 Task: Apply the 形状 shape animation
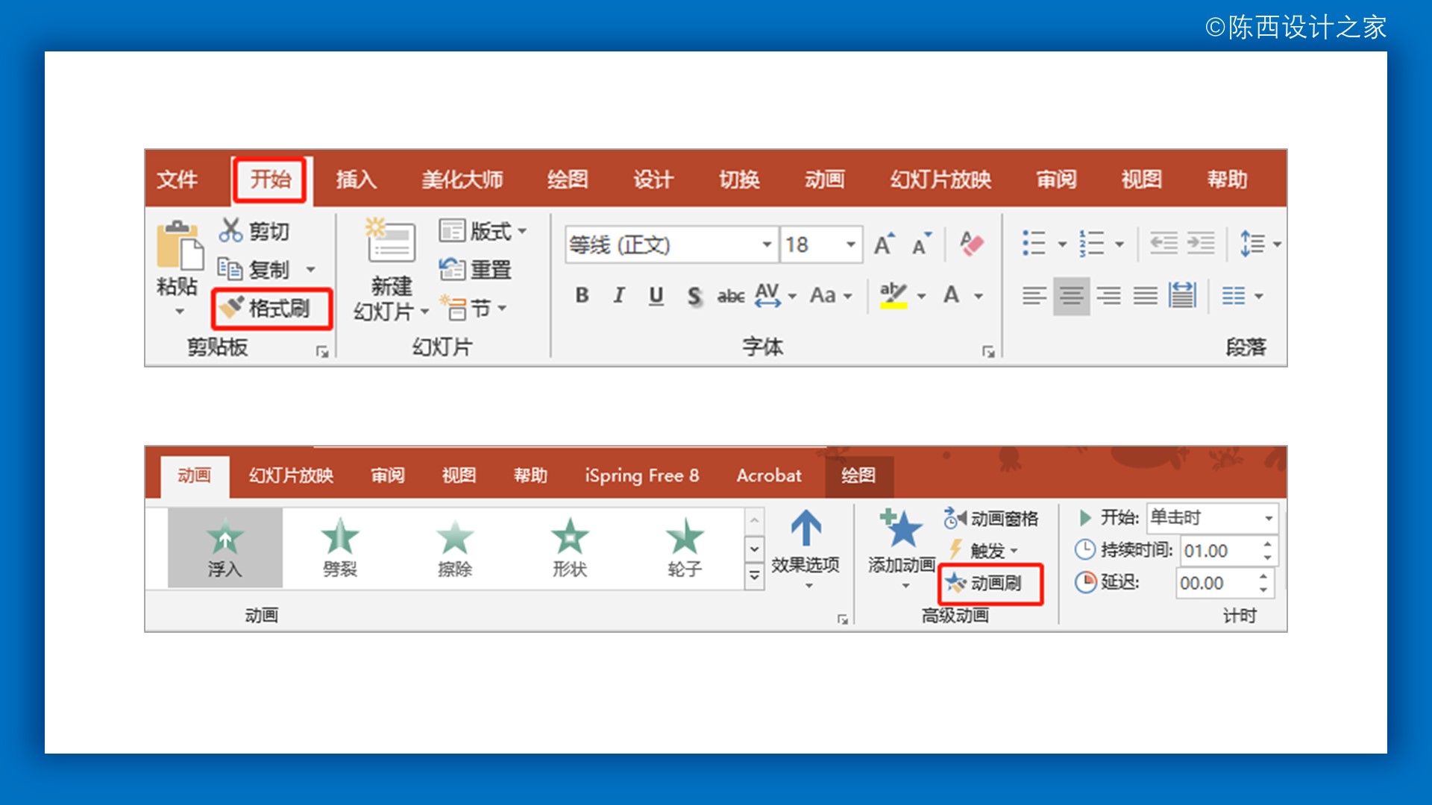tap(570, 548)
